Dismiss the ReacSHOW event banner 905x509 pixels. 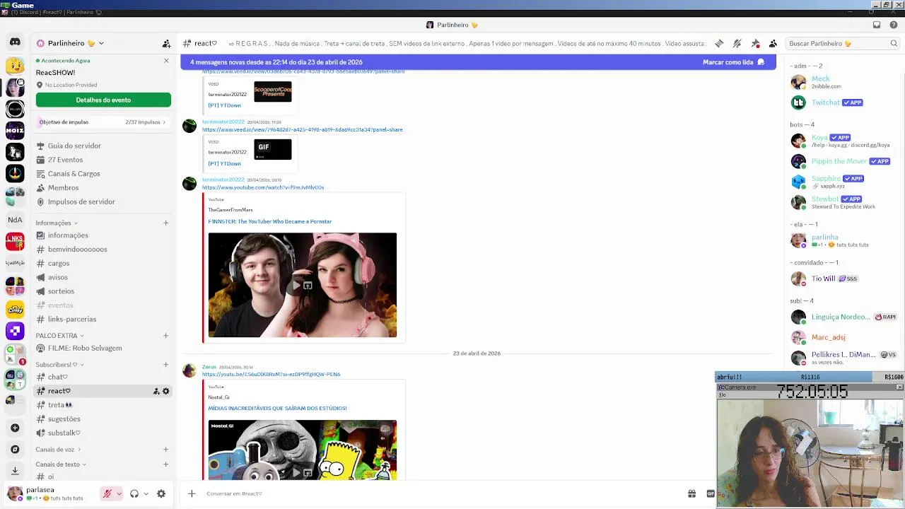[x=166, y=61]
